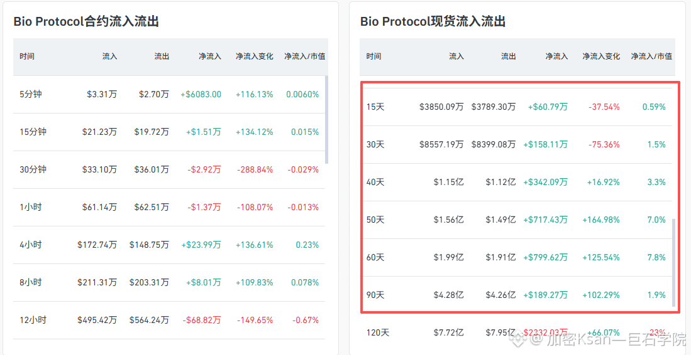The height and width of the screenshot is (355, 691).
Task: Select the 15天 row in 现货 table
Action: [x=375, y=107]
